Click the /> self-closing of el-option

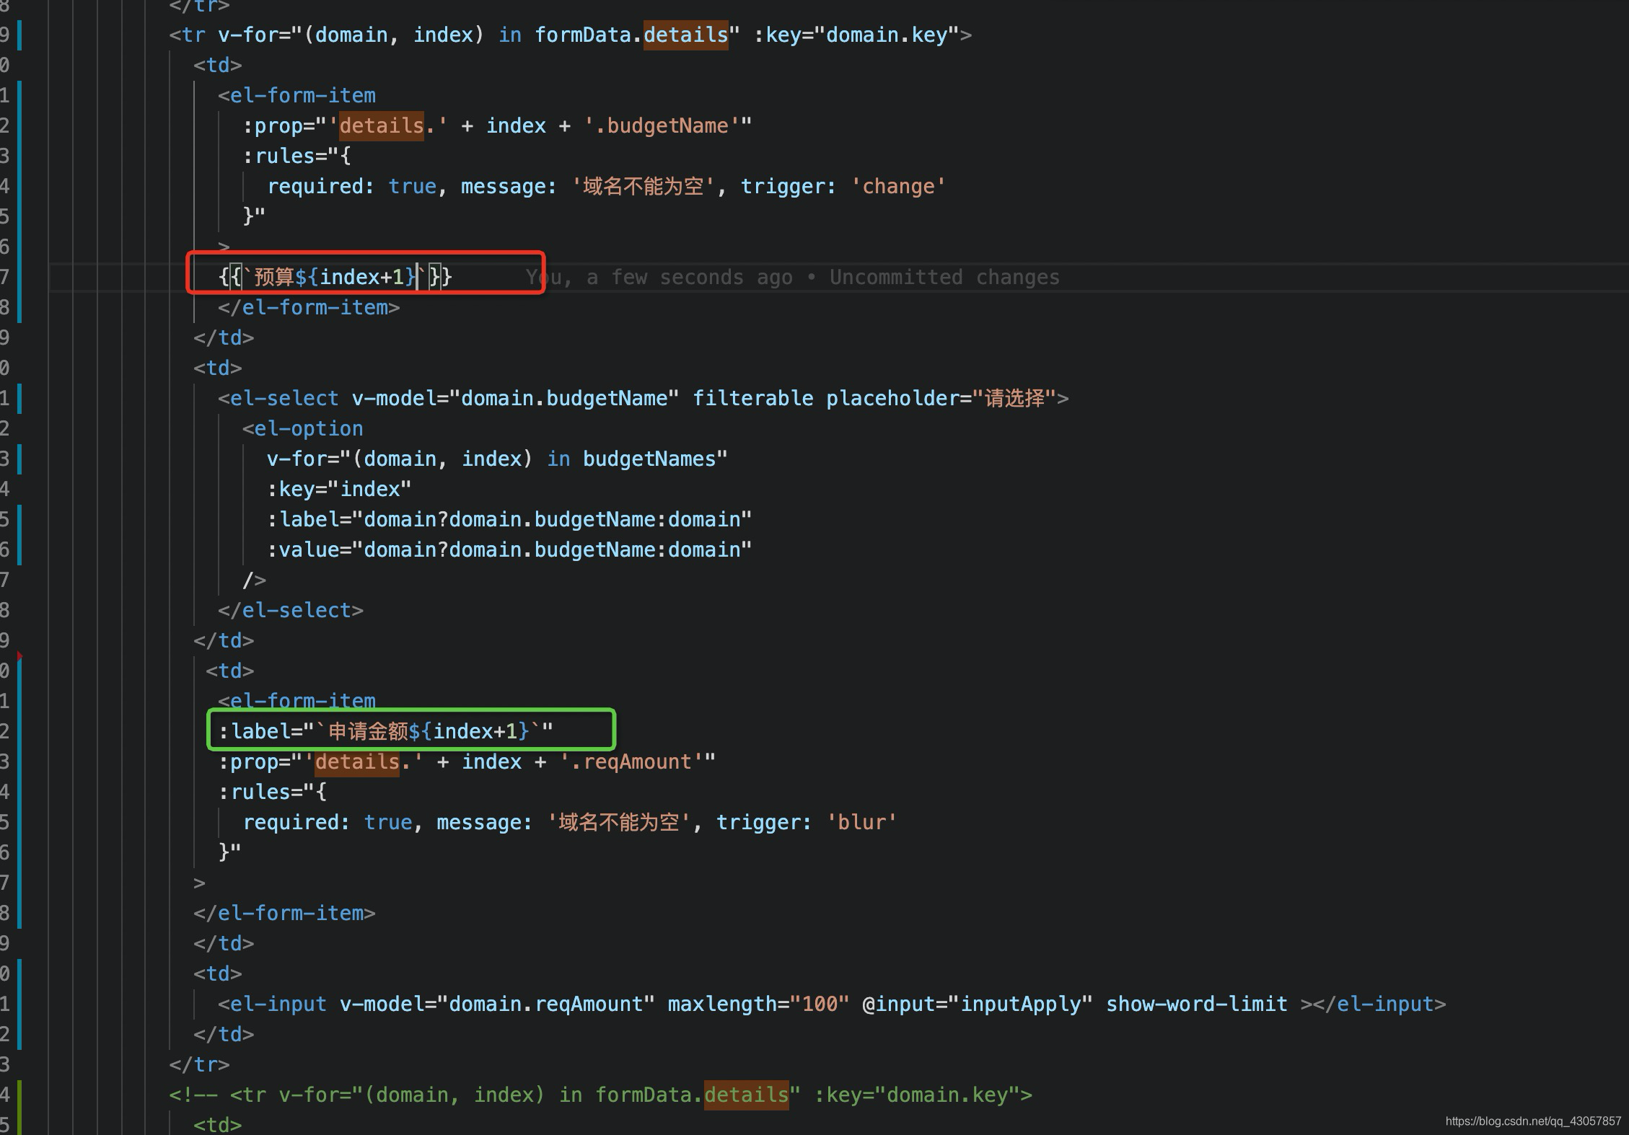pyautogui.click(x=255, y=580)
